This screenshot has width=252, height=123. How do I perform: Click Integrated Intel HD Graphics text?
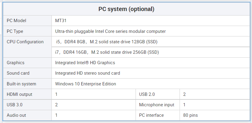click(85, 63)
